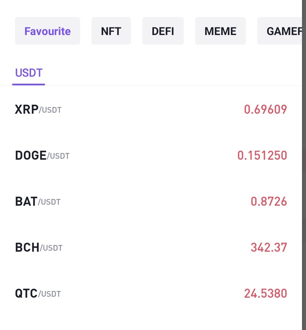Click the QTC price 24.5380
Image resolution: width=306 pixels, height=330 pixels.
pyautogui.click(x=266, y=293)
